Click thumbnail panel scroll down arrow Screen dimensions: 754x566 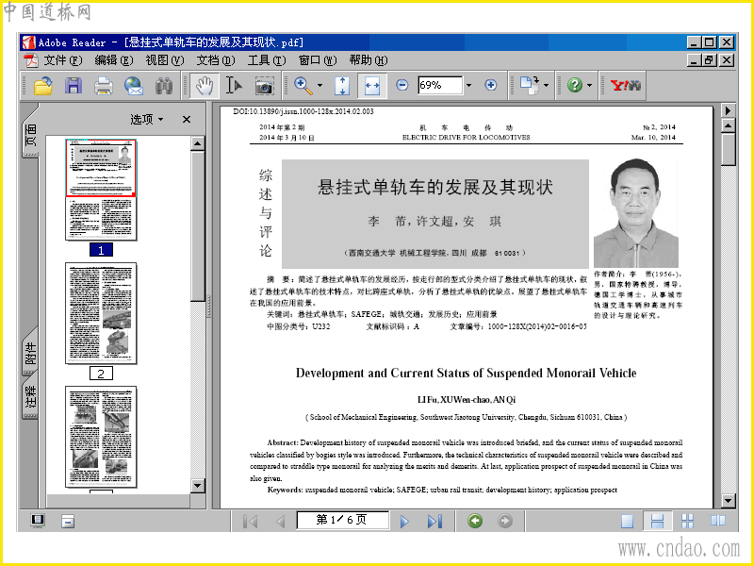tap(198, 485)
